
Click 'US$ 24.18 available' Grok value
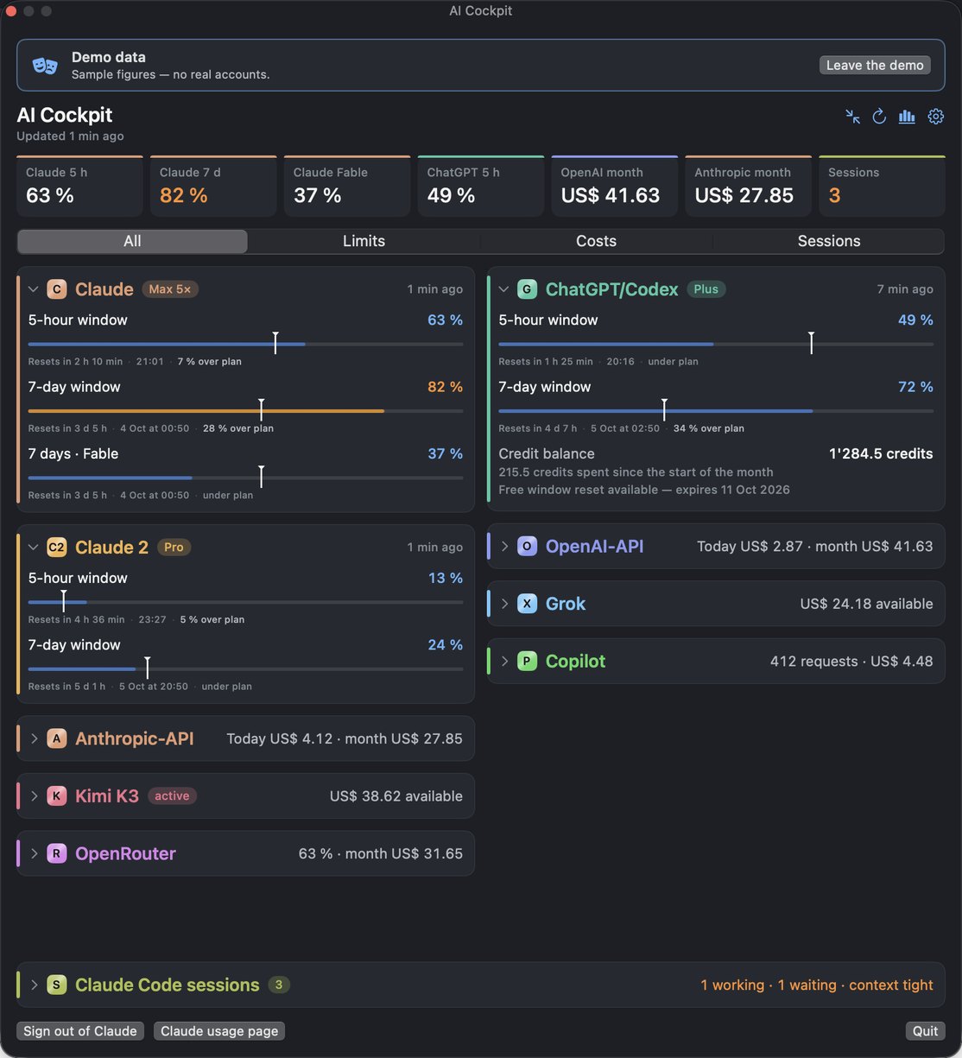[x=866, y=604]
